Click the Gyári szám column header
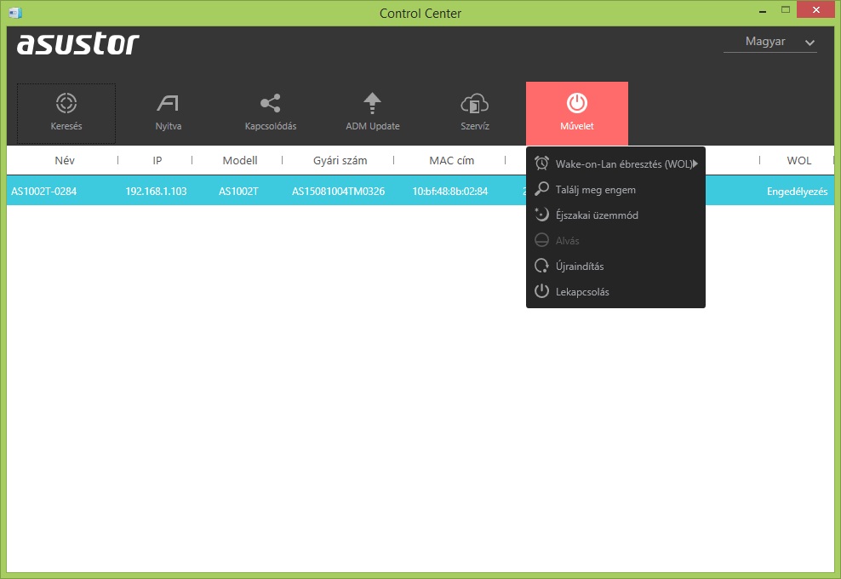This screenshot has width=841, height=579. [x=340, y=160]
